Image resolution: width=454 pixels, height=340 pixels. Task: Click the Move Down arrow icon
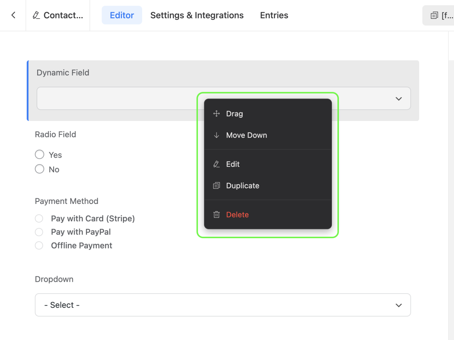217,135
